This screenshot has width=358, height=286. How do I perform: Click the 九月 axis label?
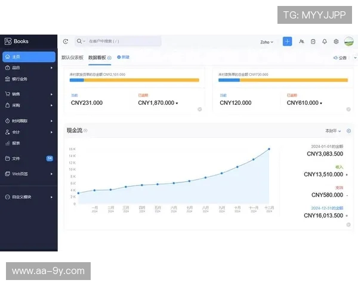pos(222,209)
